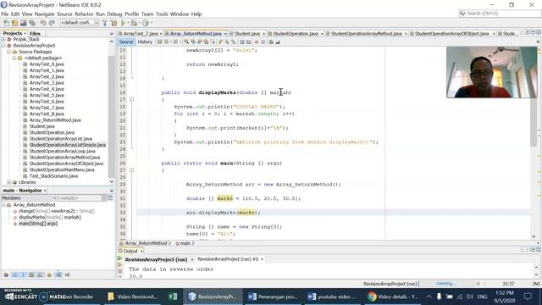Open the Run Project dropdown arrow
This screenshot has height=305, width=542.
click(128, 23)
